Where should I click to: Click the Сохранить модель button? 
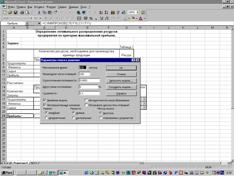tap(121, 87)
